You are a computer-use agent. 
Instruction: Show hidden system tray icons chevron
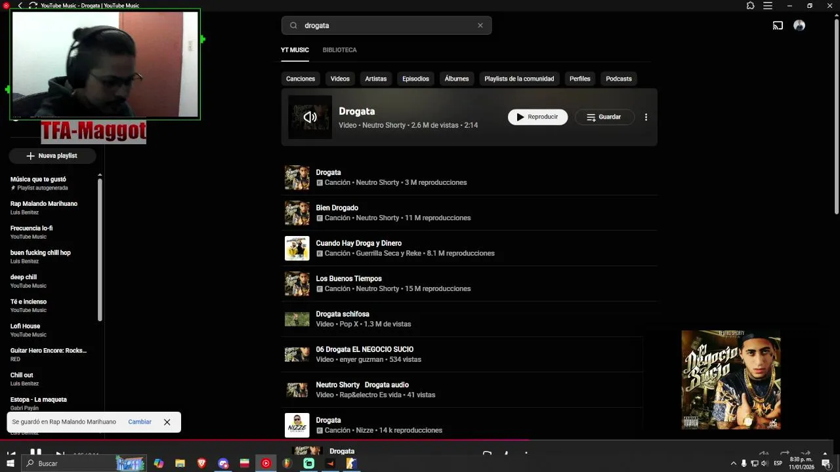click(733, 463)
